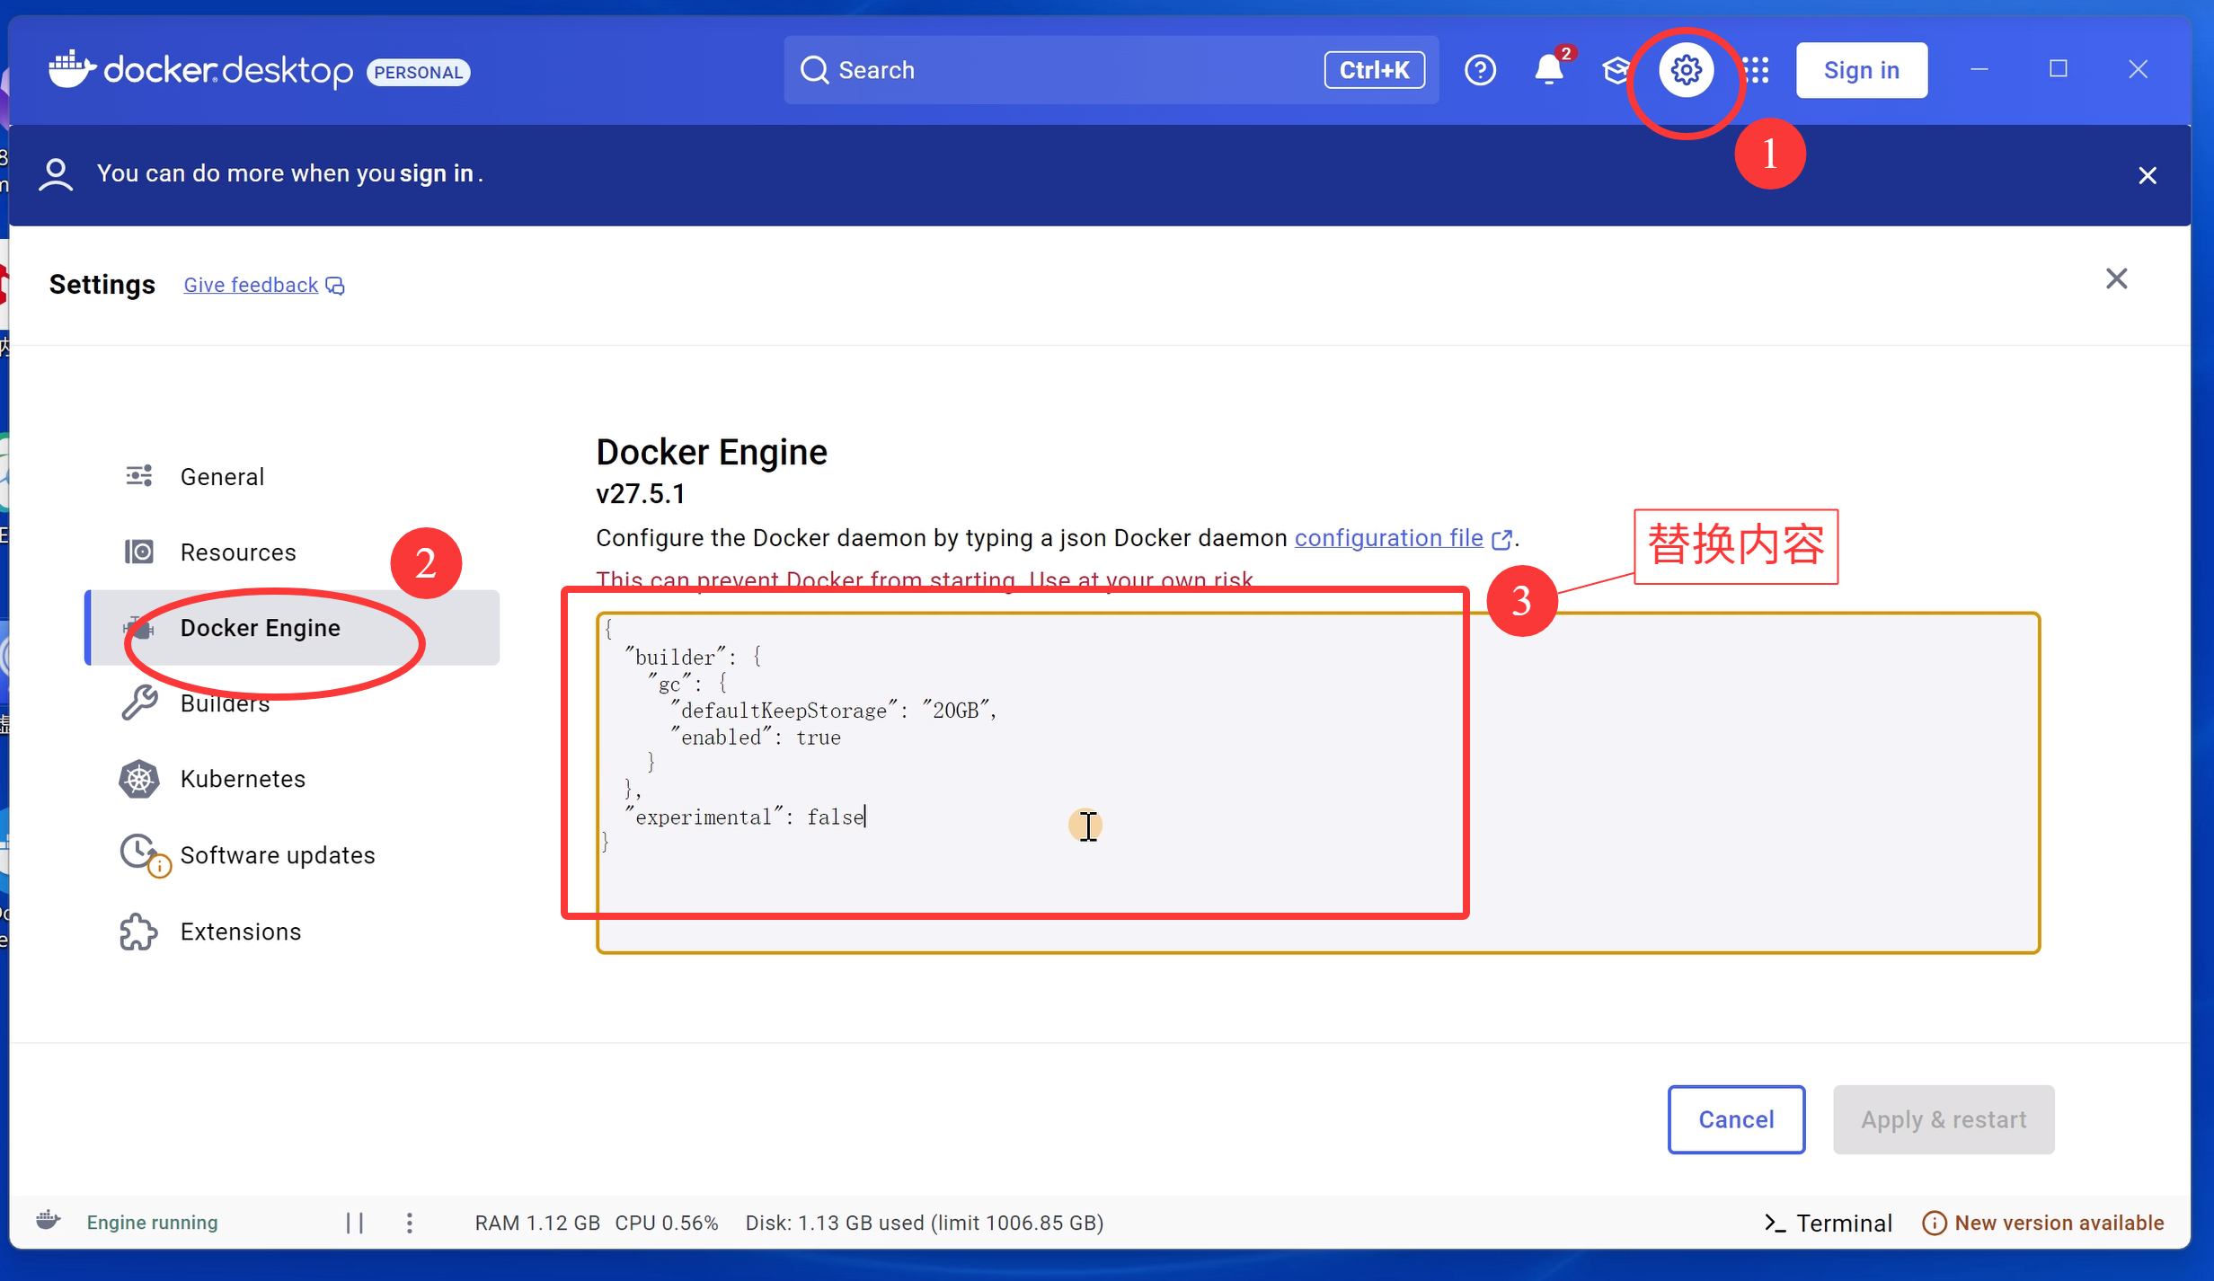2214x1281 pixels.
Task: Click the Cancel button
Action: click(x=1735, y=1119)
